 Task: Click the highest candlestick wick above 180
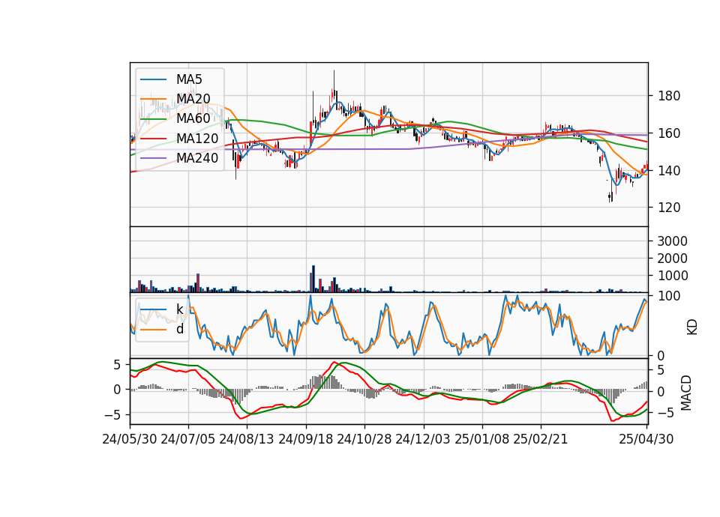(334, 80)
